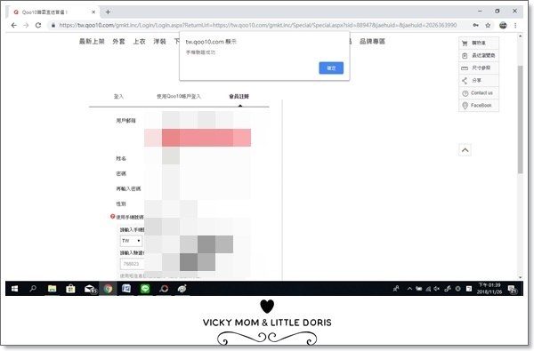The height and width of the screenshot is (351, 534).
Task: Open the Chrome three-dot menu
Action: click(x=515, y=25)
